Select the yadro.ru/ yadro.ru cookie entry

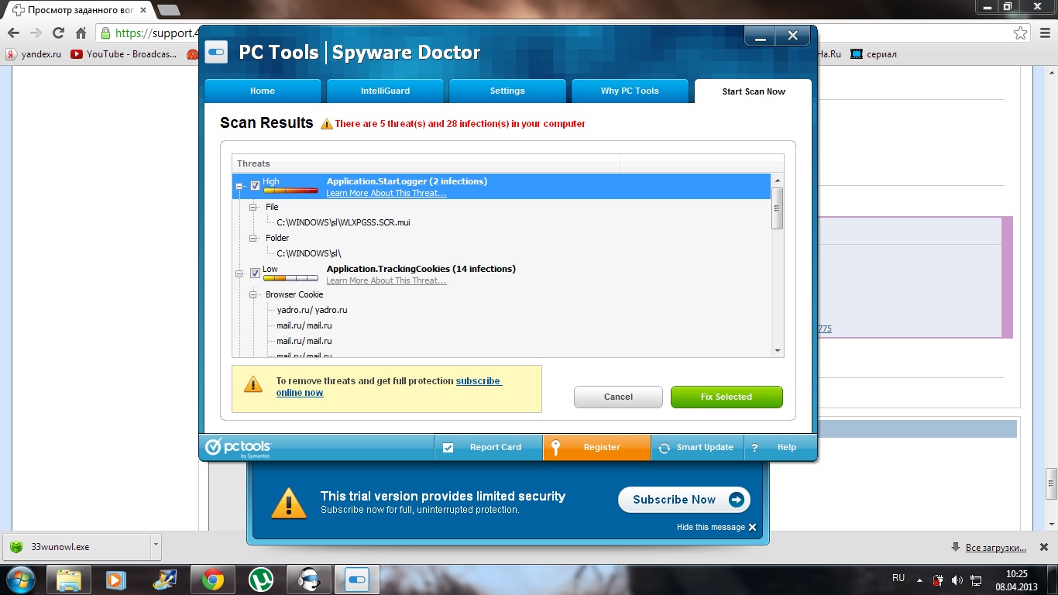coord(312,310)
